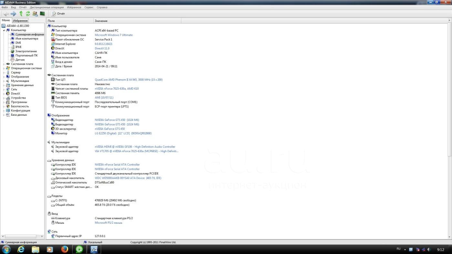Click the Microsoft Windows 7 Ultimate link
Screen dimensions: 452x254
click(x=114, y=35)
